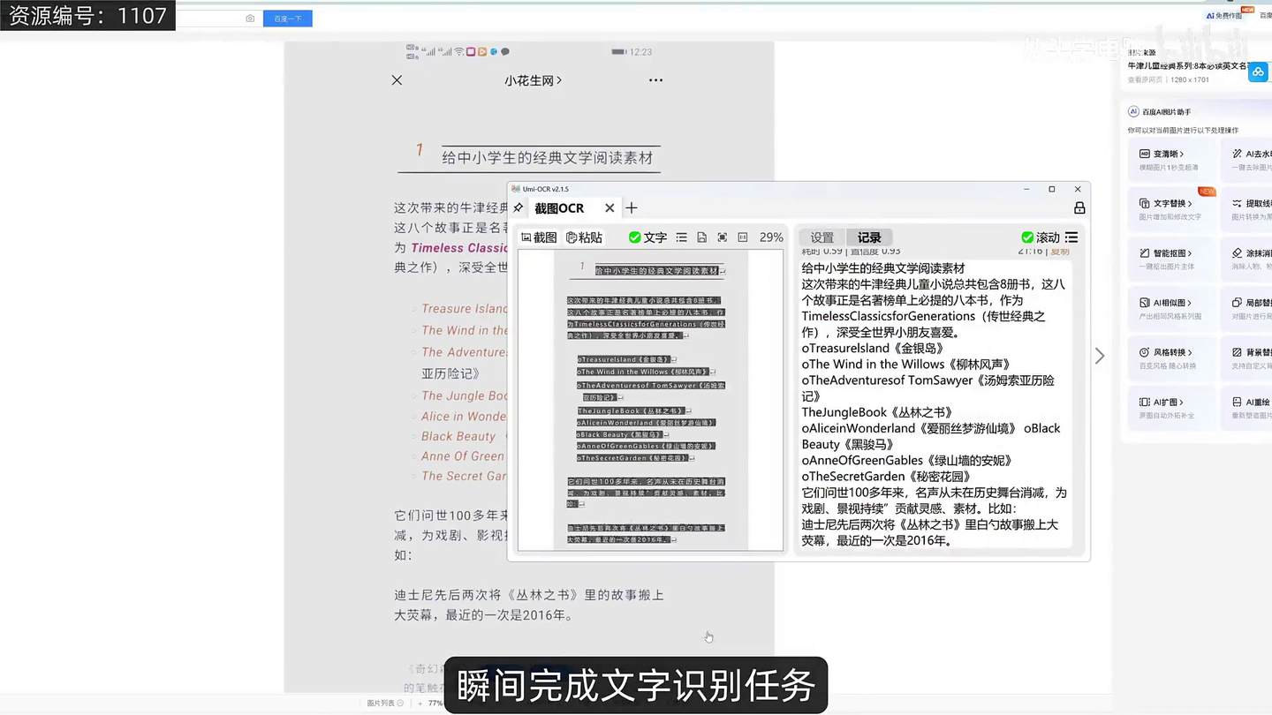Open the menu icon beside 滚动
Screen dimensions: 1272x715
pyautogui.click(x=1071, y=237)
